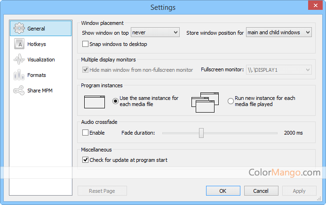Image resolution: width=326 pixels, height=205 pixels.
Task: Open the Show window on top dropdown
Action: coord(155,32)
